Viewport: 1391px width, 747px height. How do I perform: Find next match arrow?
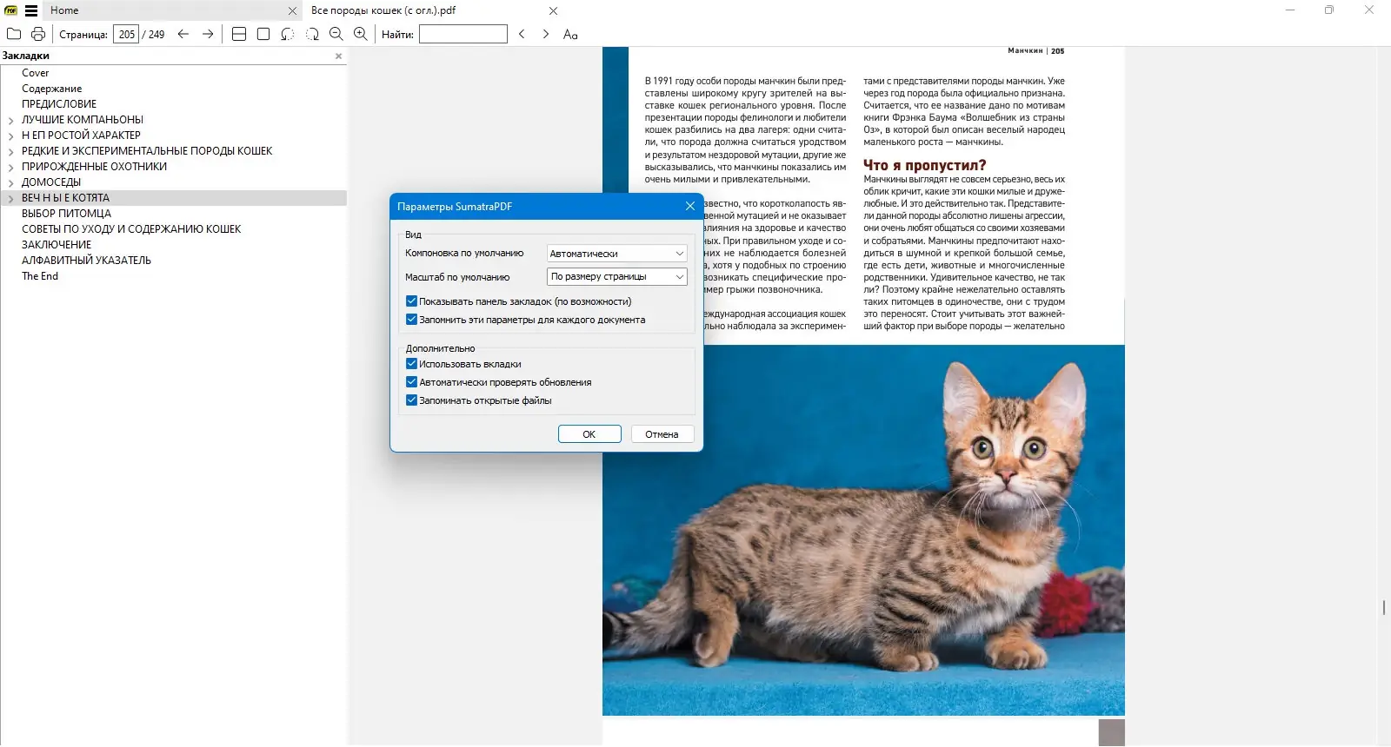click(546, 34)
